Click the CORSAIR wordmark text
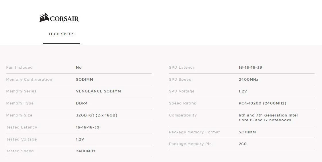Image resolution: width=322 pixels, height=162 pixels. (x=64, y=19)
